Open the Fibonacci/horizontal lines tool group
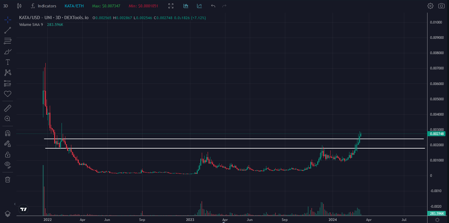 pos(7,41)
